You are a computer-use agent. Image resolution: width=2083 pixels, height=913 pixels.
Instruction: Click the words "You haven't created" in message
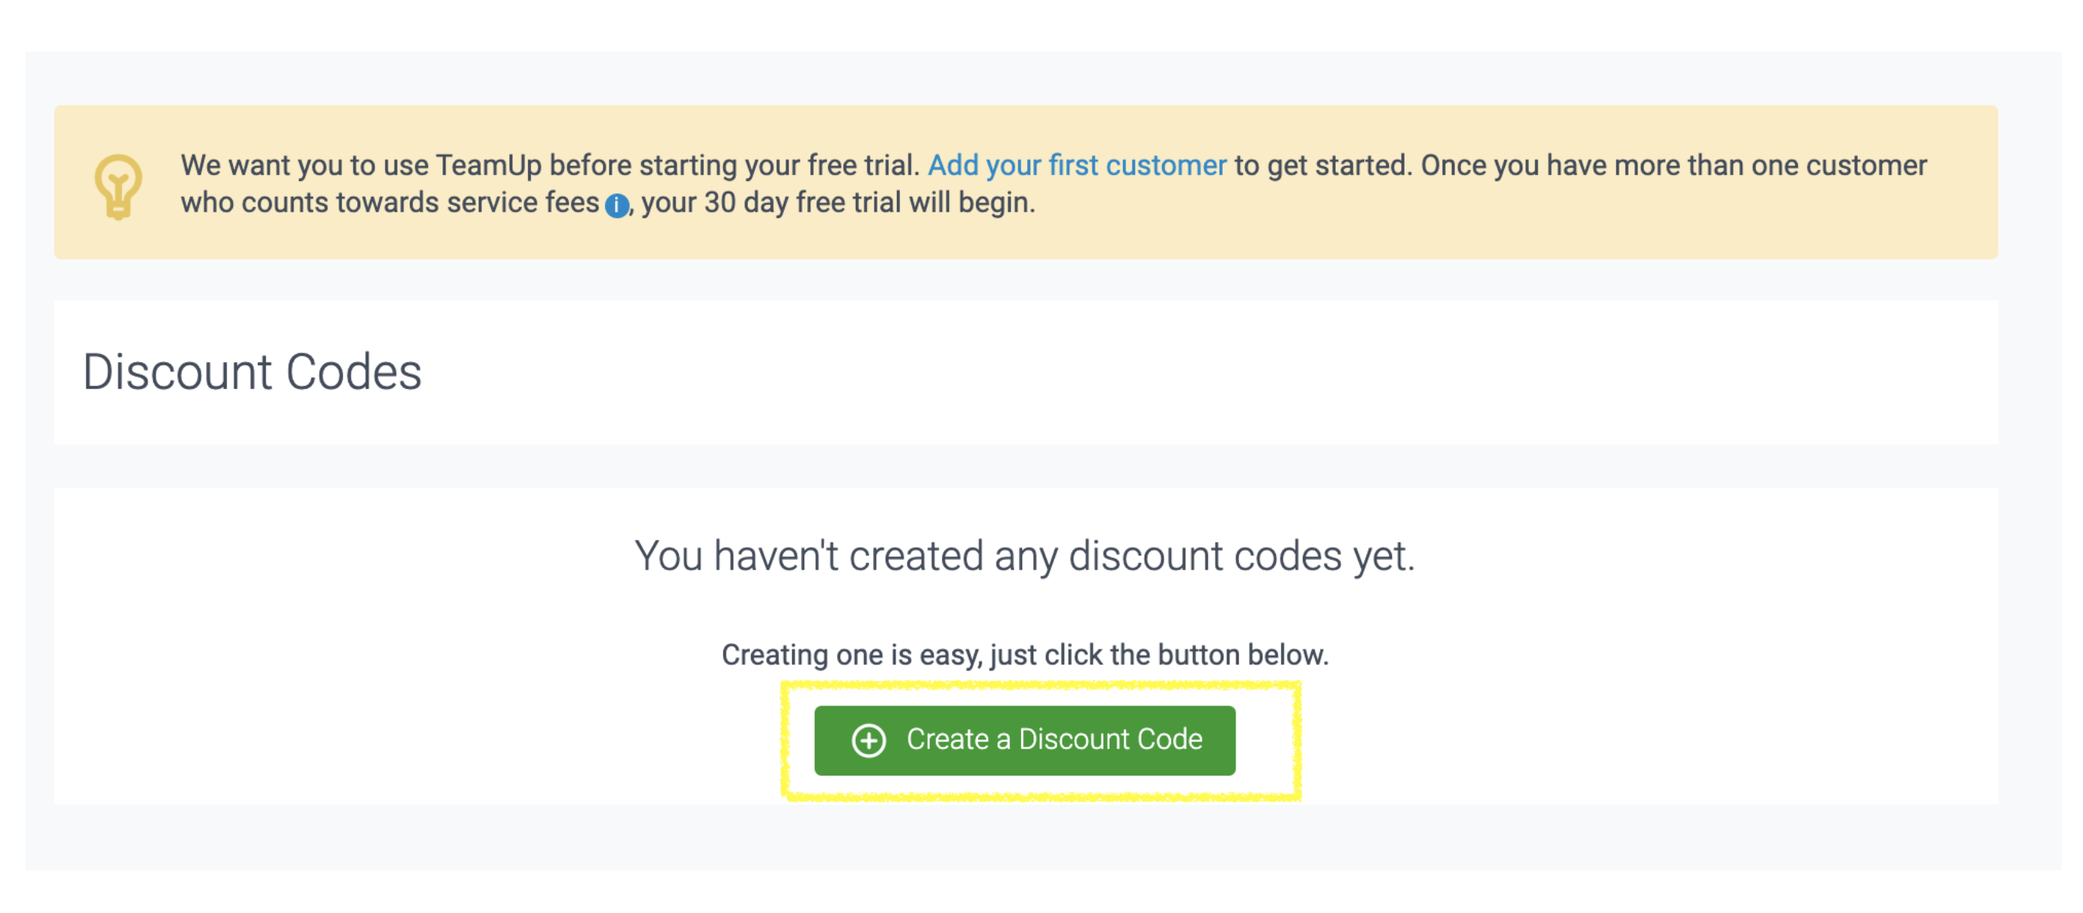809,557
